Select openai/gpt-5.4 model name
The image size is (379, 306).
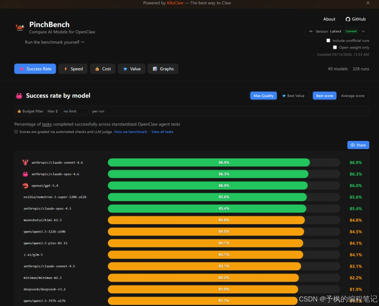point(45,186)
